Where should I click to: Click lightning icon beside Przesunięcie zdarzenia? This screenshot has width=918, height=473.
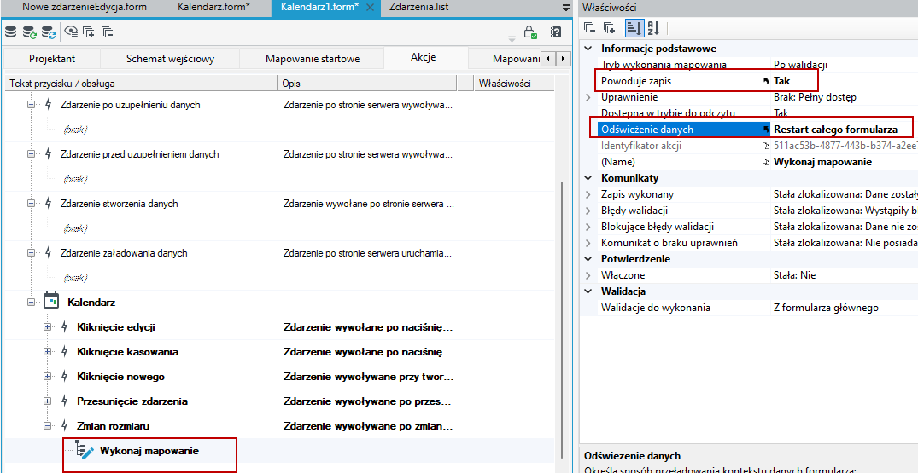coord(65,401)
